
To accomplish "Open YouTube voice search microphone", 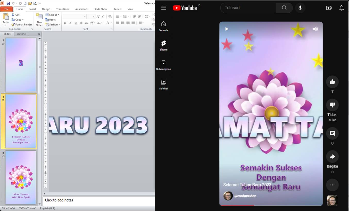I will pos(300,8).
